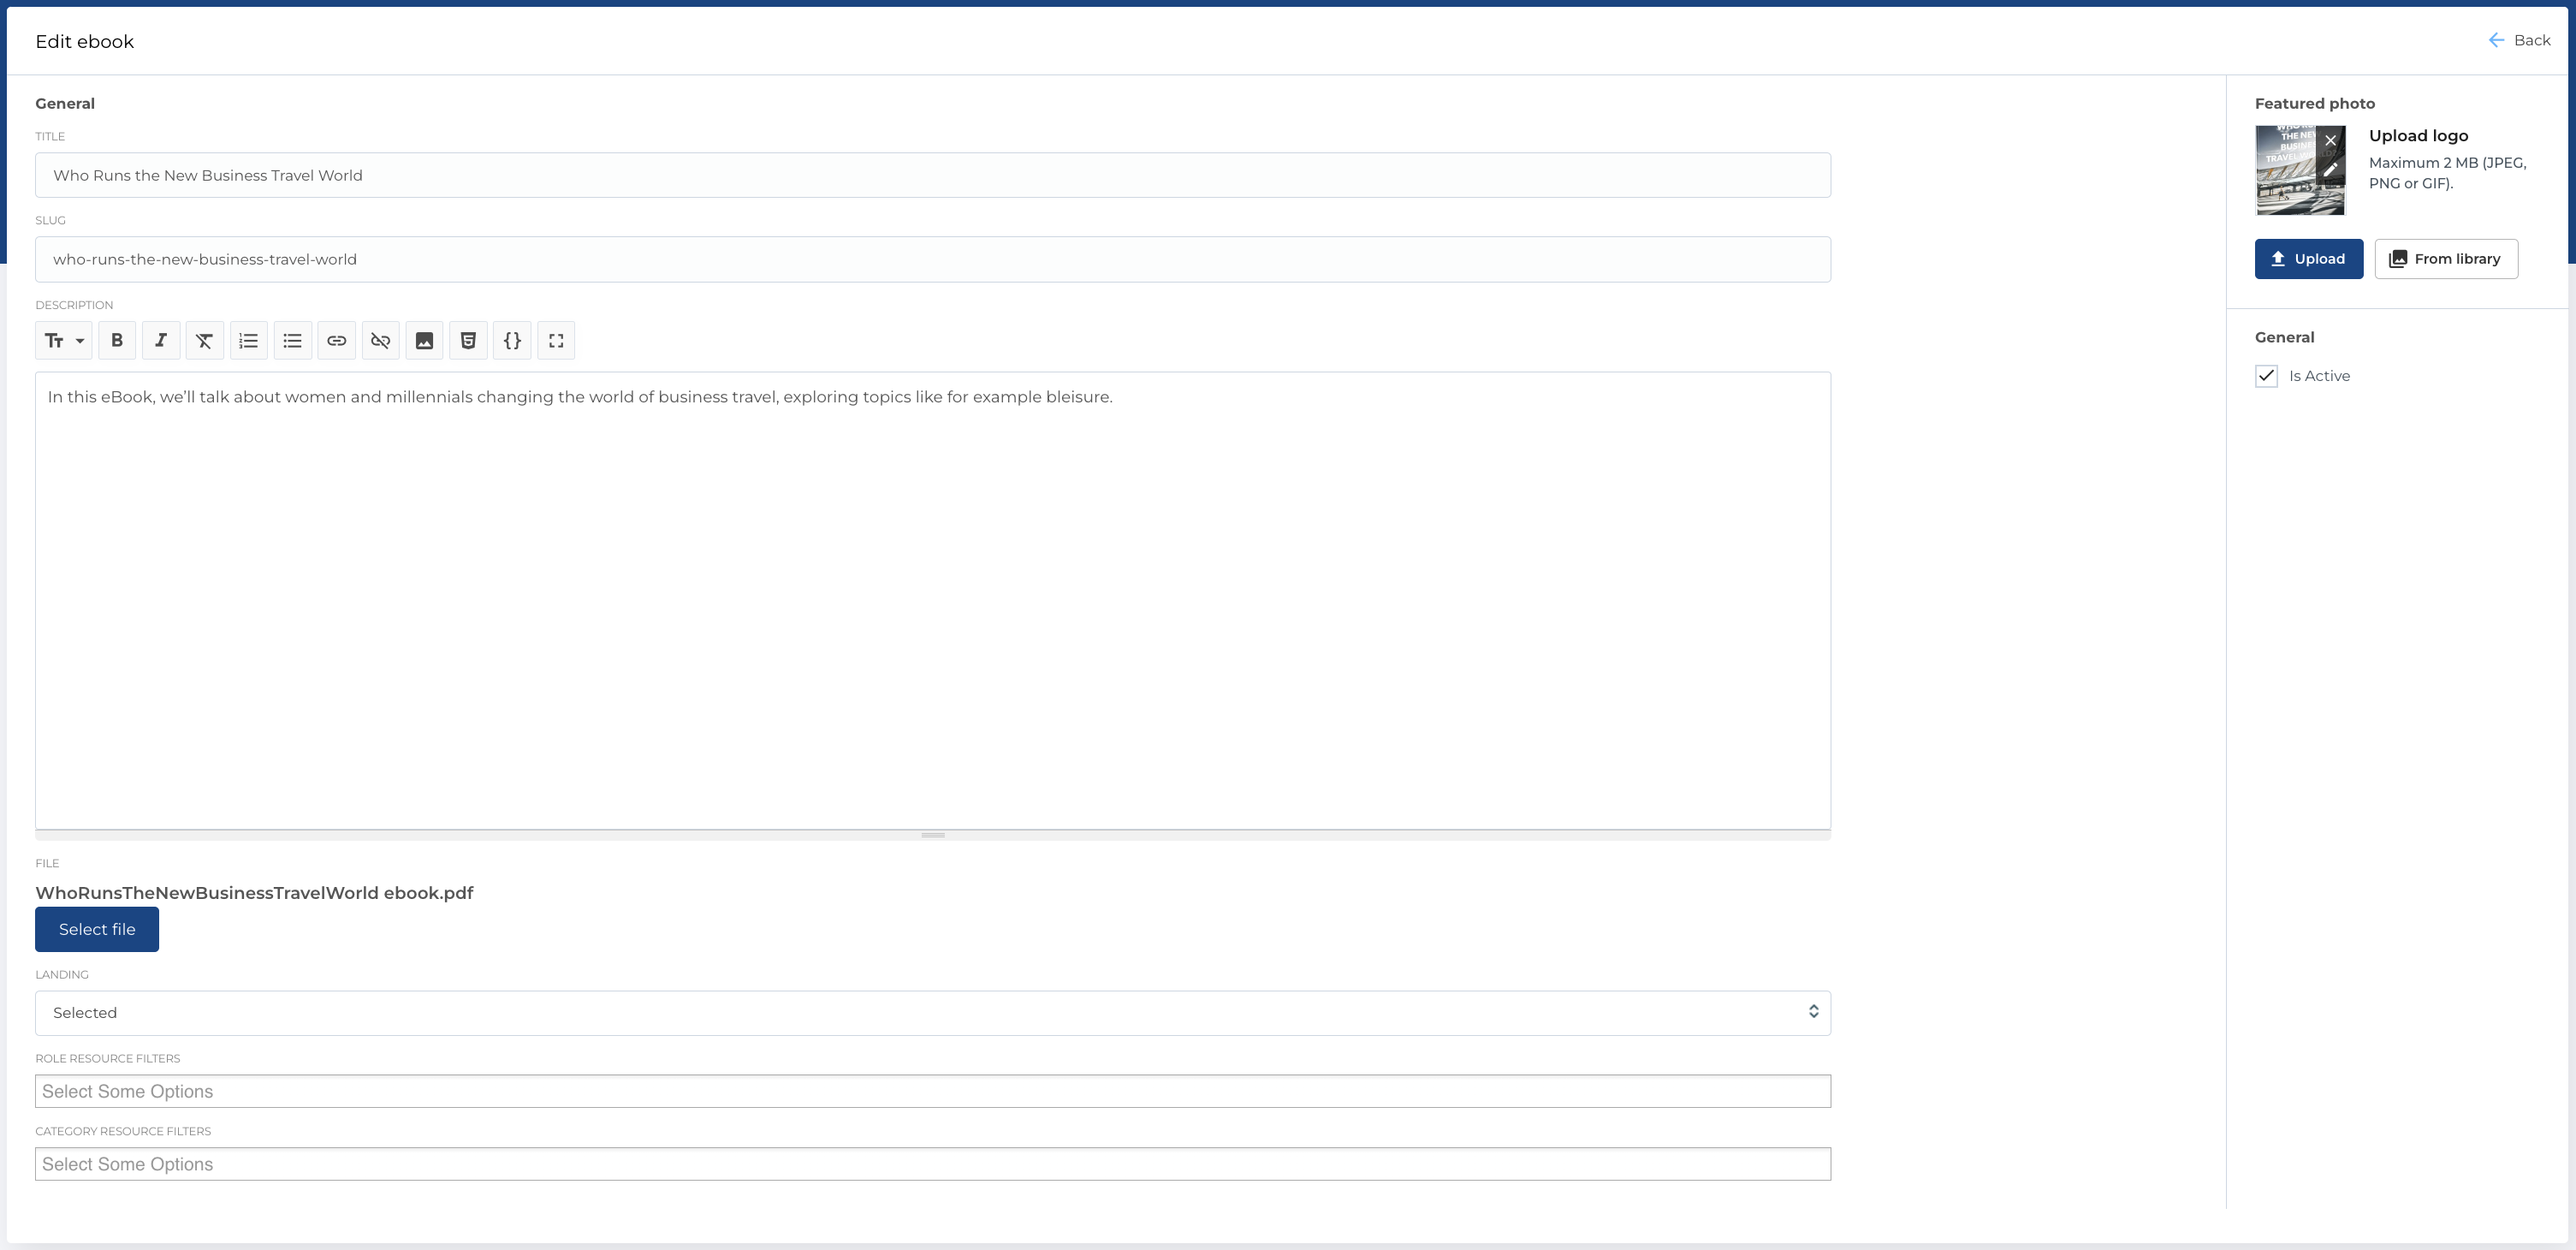Remove link with unlink icon

coord(380,340)
